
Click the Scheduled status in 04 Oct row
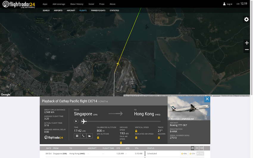tap(152, 154)
